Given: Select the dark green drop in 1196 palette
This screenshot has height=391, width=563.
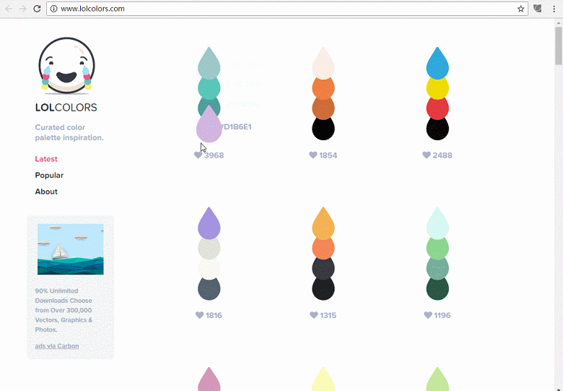Looking at the screenshot, I should click(x=437, y=289).
